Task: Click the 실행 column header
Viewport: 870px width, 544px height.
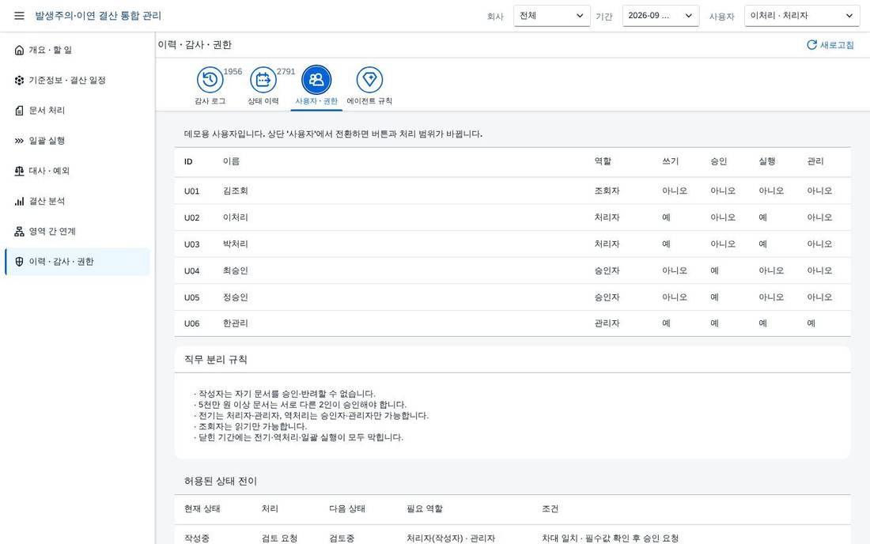Action: (767, 161)
